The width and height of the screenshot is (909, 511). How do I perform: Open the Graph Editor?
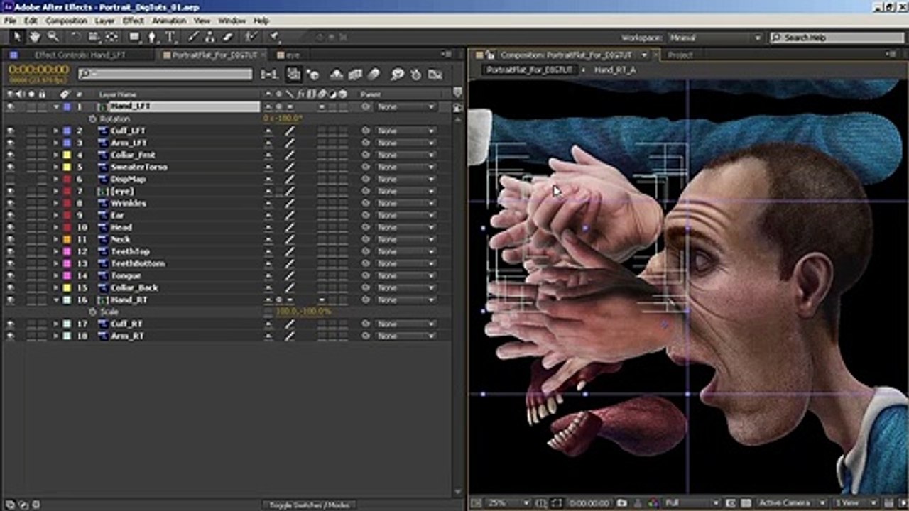pos(435,74)
